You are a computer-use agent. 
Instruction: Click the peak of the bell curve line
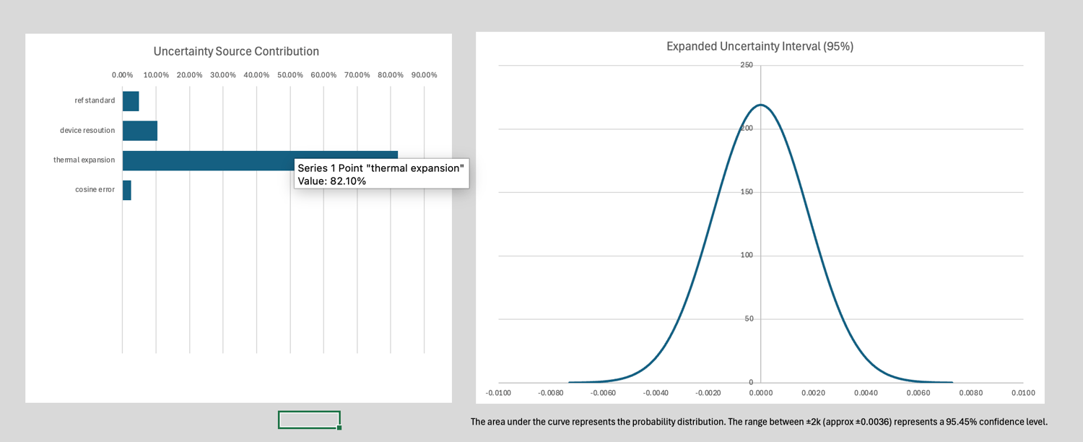760,105
